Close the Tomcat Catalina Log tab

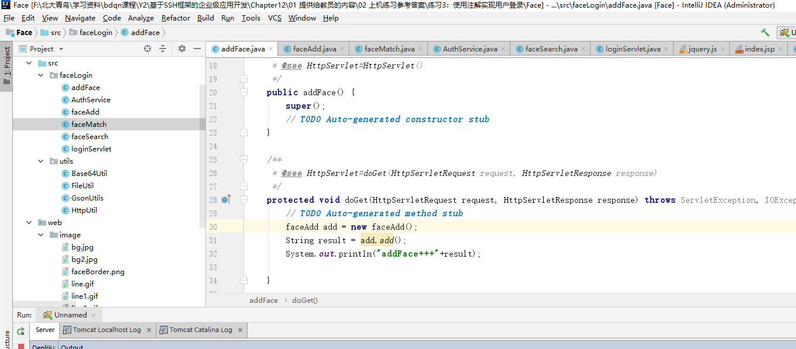[x=240, y=330]
